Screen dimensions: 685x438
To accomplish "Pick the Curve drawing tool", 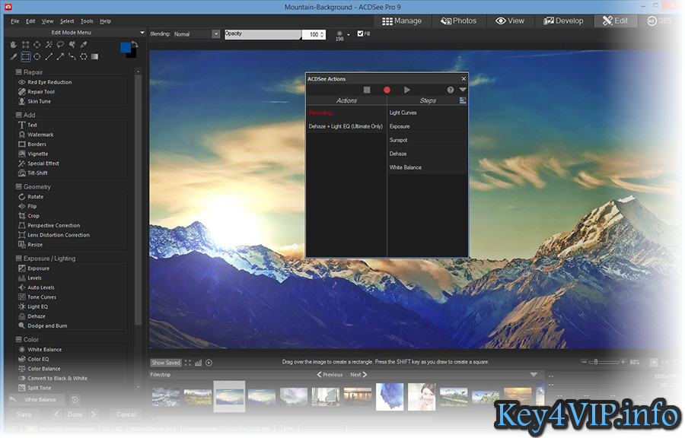I will [x=72, y=57].
